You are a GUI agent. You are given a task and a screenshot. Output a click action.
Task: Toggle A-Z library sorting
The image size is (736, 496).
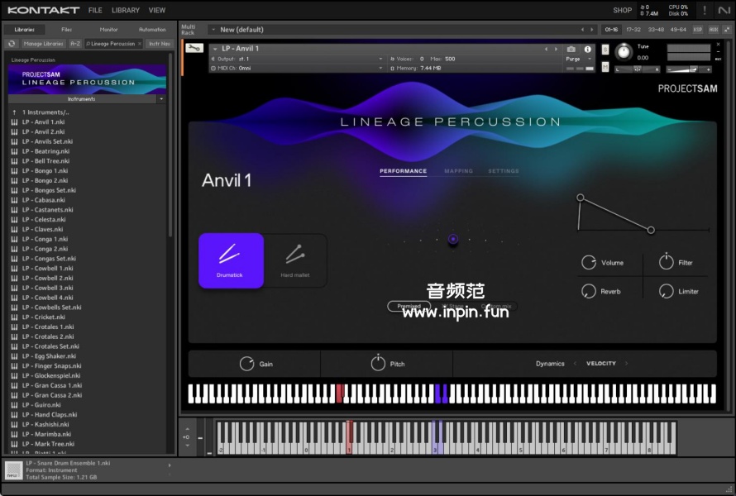[x=75, y=44]
